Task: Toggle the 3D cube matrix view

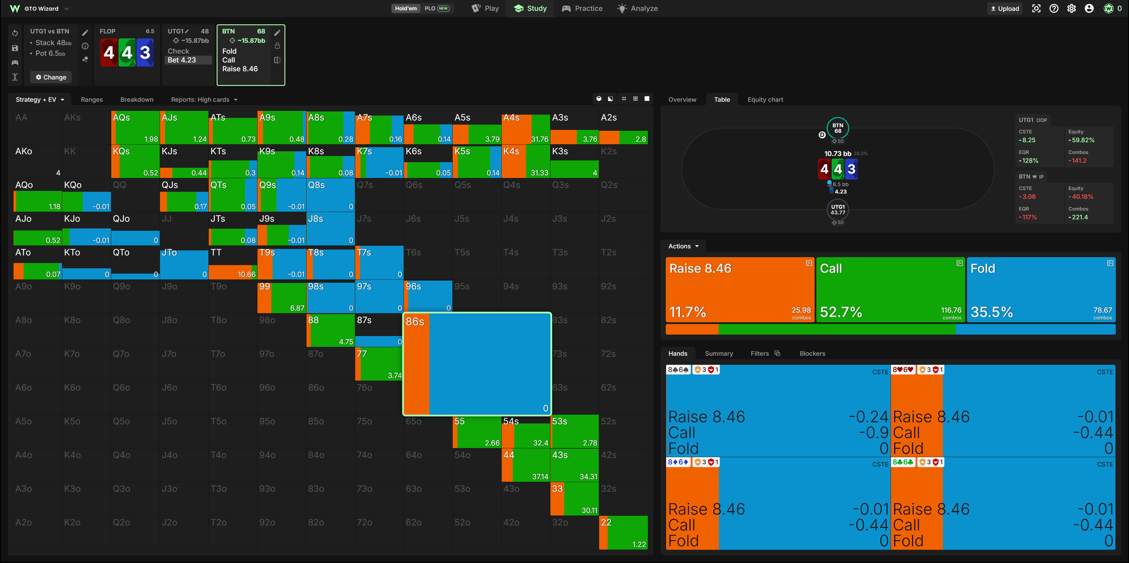Action: (x=599, y=99)
